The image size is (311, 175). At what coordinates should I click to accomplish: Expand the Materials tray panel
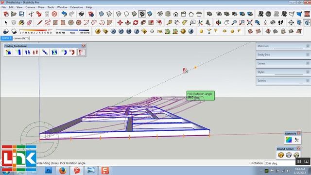click(283, 46)
